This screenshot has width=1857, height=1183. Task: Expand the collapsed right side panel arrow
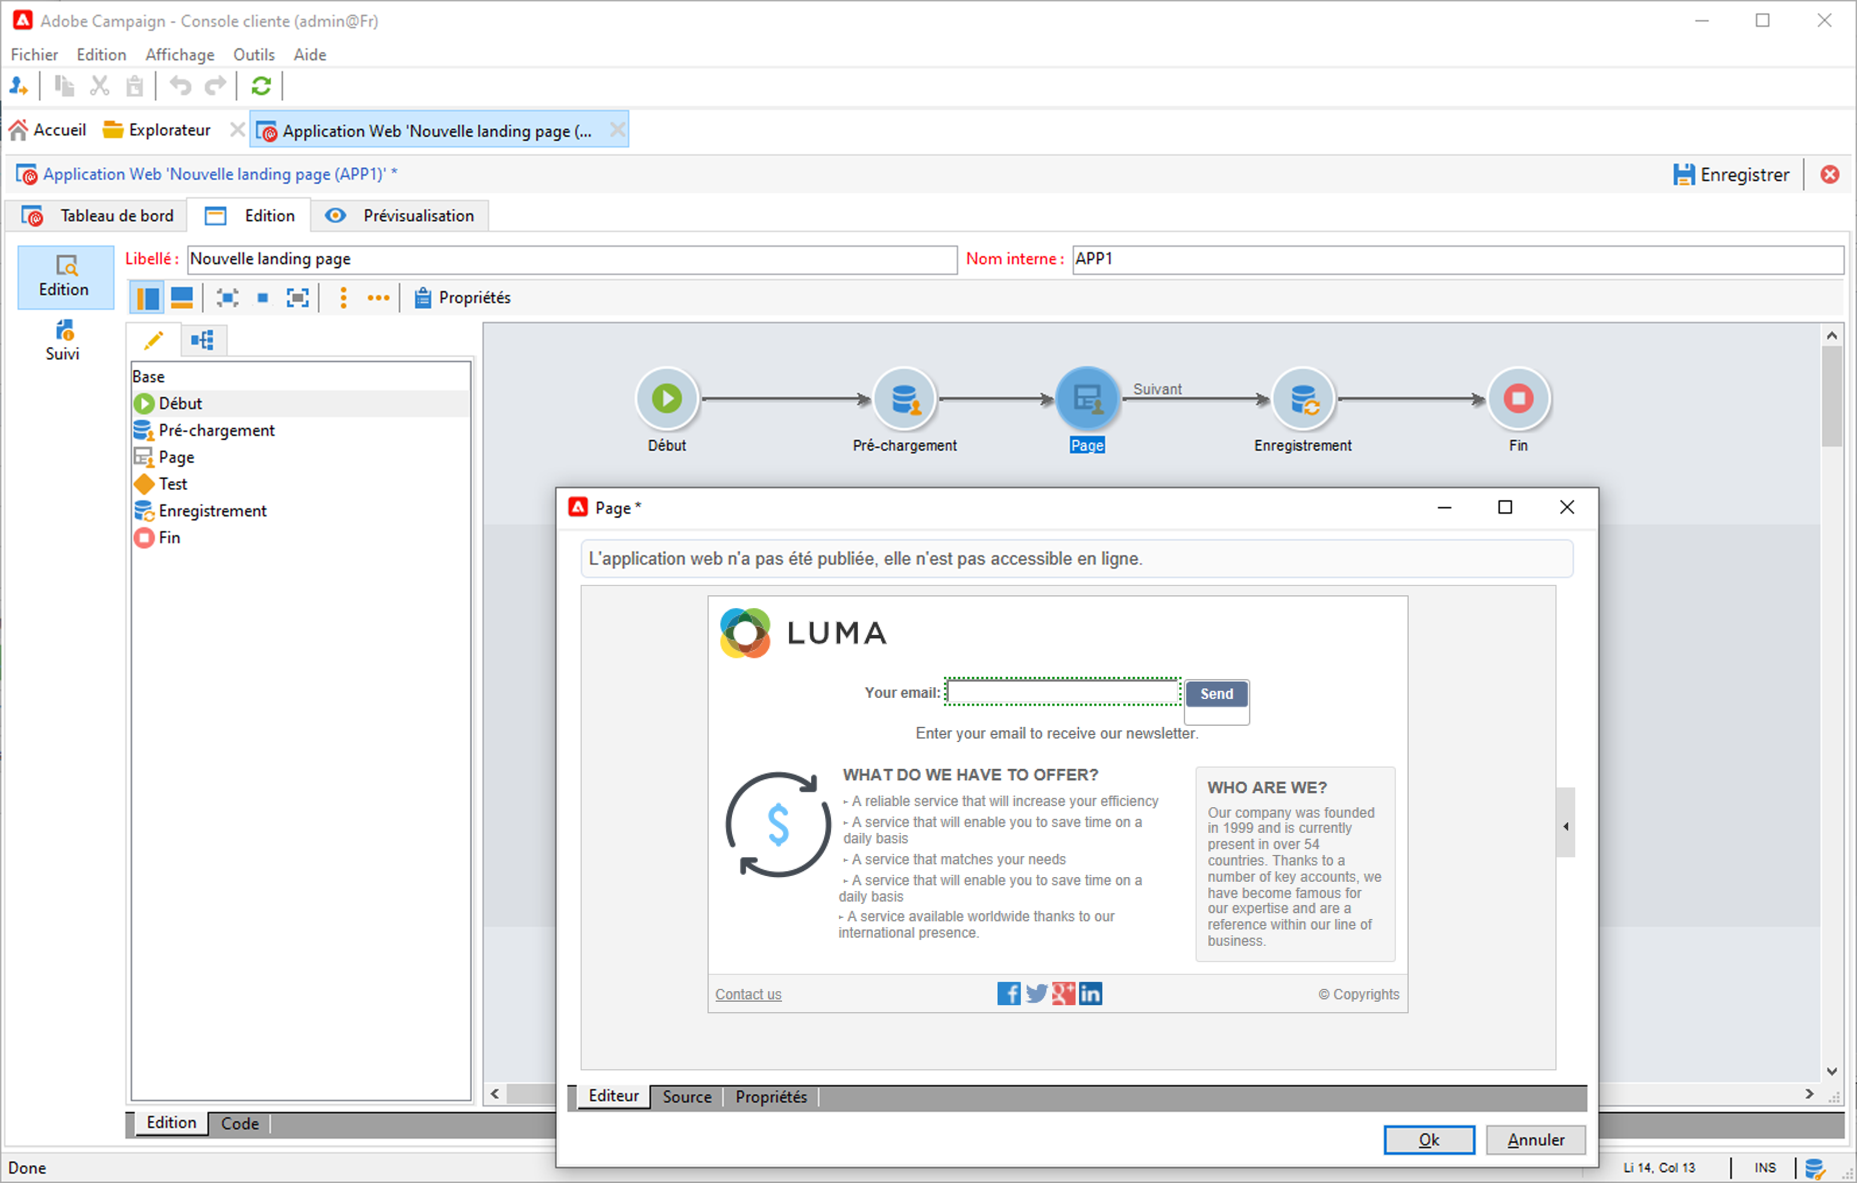[x=1565, y=826]
